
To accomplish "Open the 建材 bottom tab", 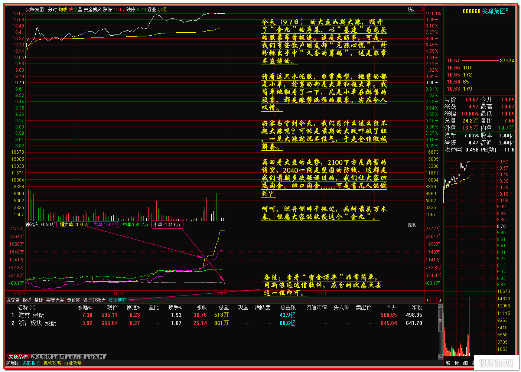I will tap(60, 357).
